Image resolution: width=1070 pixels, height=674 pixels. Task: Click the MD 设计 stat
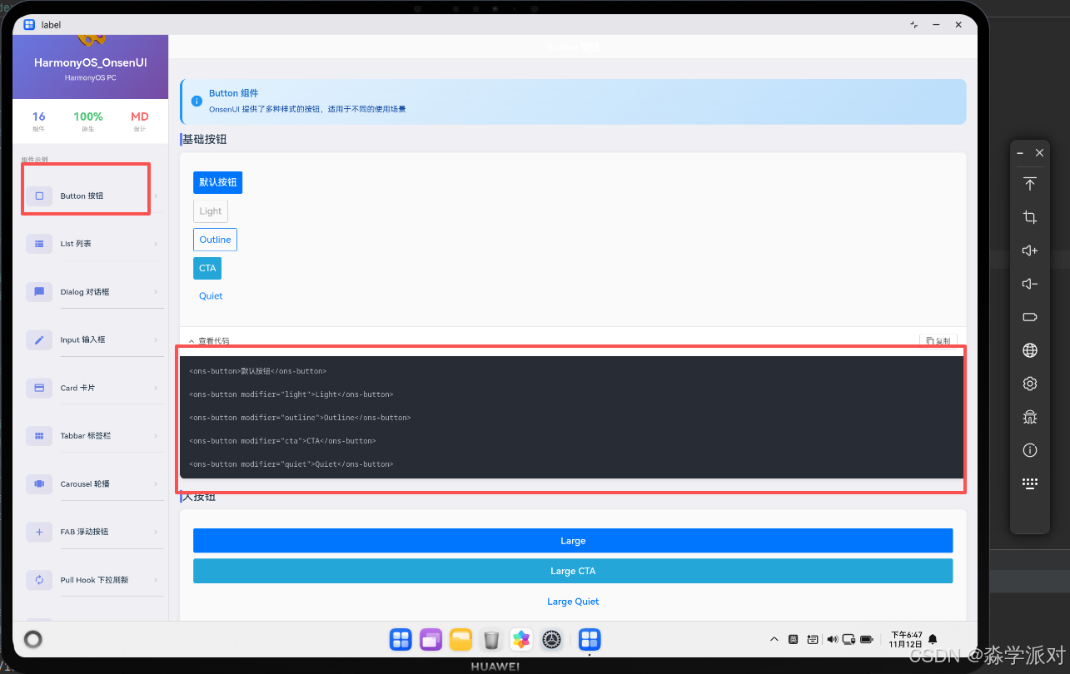[x=139, y=121]
